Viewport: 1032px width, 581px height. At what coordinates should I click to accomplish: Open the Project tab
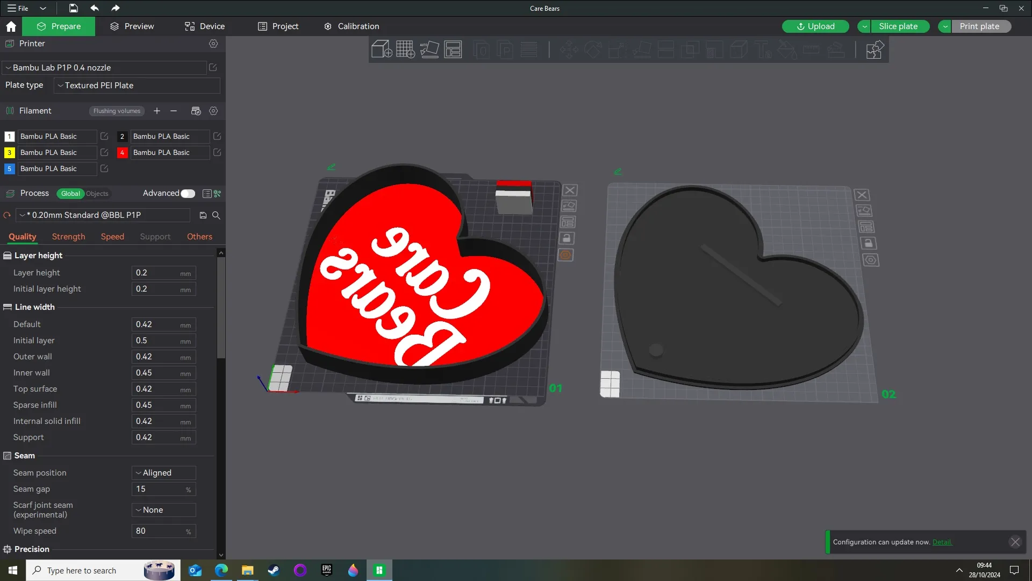[278, 26]
